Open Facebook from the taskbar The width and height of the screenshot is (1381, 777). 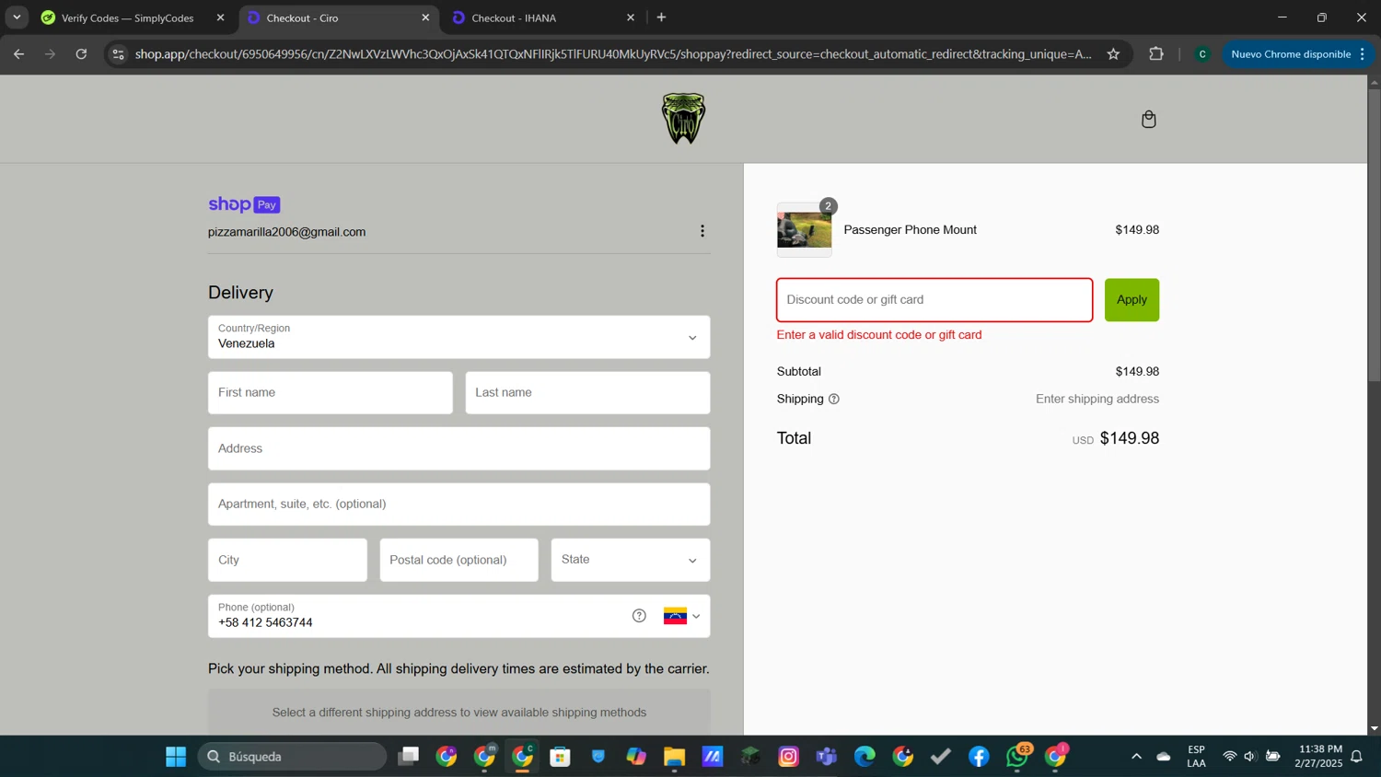pyautogui.click(x=979, y=757)
